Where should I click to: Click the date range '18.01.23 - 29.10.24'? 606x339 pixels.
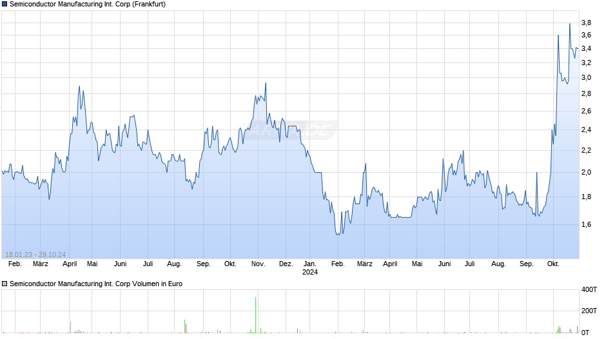click(35, 255)
